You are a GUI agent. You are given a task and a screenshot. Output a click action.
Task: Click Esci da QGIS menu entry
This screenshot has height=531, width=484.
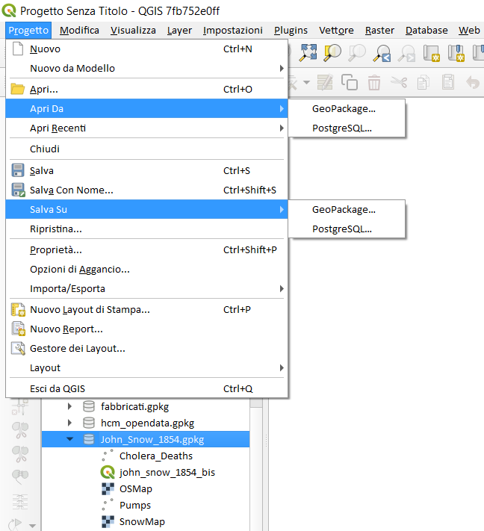57,388
